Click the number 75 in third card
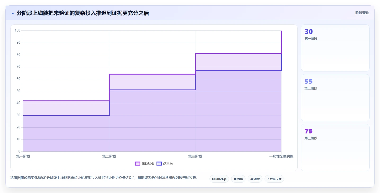The height and width of the screenshot is (193, 380). click(309, 131)
